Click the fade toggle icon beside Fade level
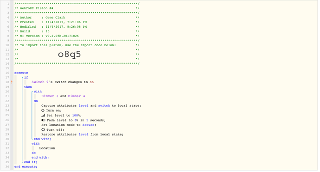This screenshot has height=172, width=320. coord(43,120)
